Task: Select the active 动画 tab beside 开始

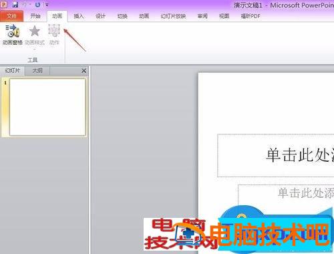Action: pyautogui.click(x=57, y=16)
